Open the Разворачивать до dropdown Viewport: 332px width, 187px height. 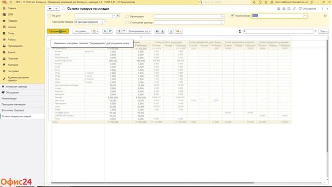139,31
